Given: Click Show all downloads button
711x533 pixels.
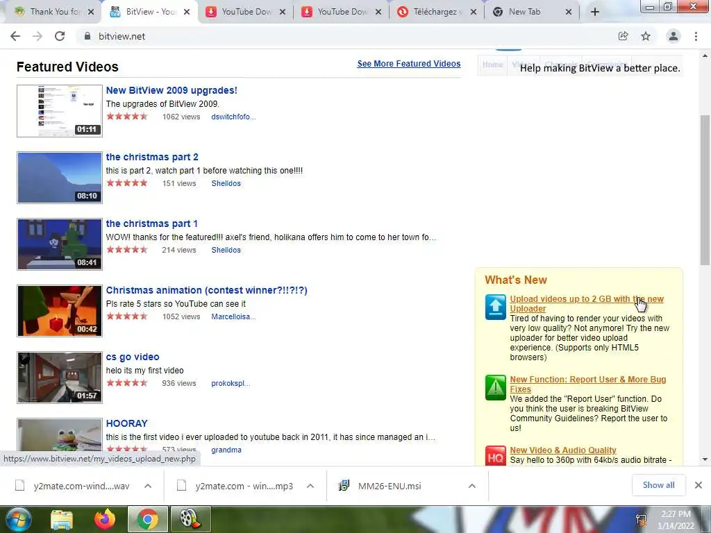Looking at the screenshot, I should [x=658, y=485].
